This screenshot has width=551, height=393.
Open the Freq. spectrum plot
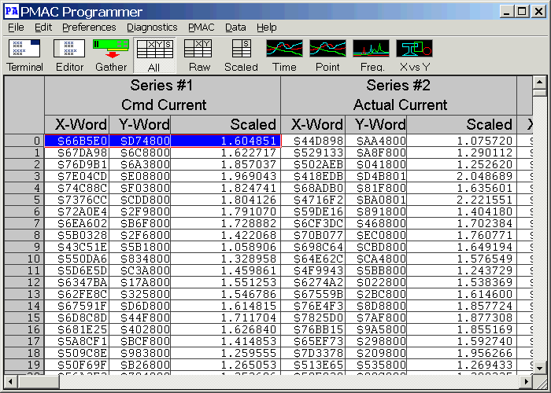pos(371,54)
